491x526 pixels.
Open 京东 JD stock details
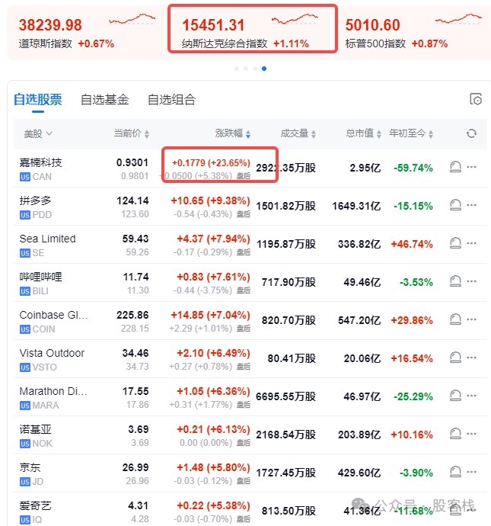tap(31, 474)
